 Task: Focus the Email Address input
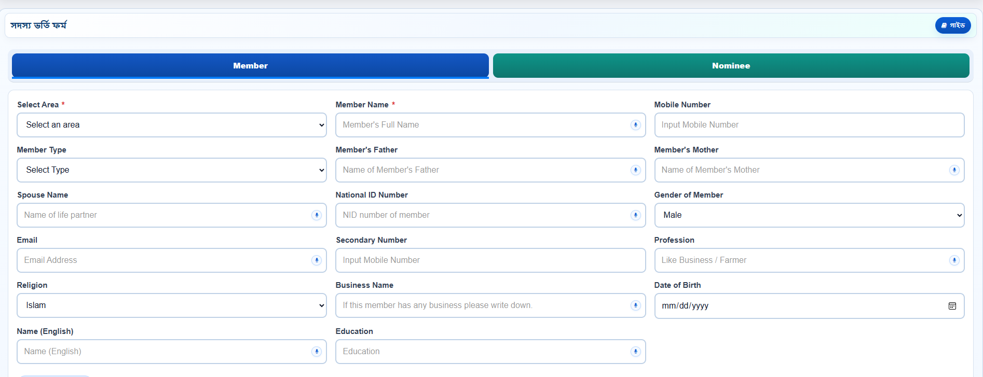tap(172, 260)
